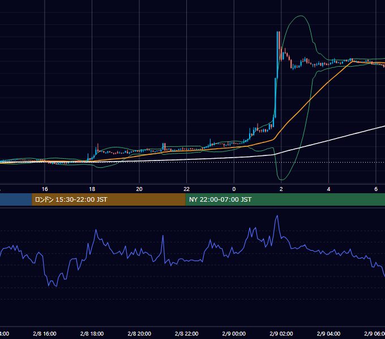
Task: Click the oscillator spike near 21:00
Action: point(163,236)
